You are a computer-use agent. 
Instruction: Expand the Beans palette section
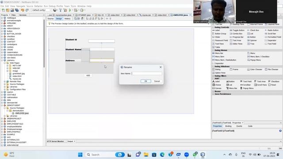point(213,91)
